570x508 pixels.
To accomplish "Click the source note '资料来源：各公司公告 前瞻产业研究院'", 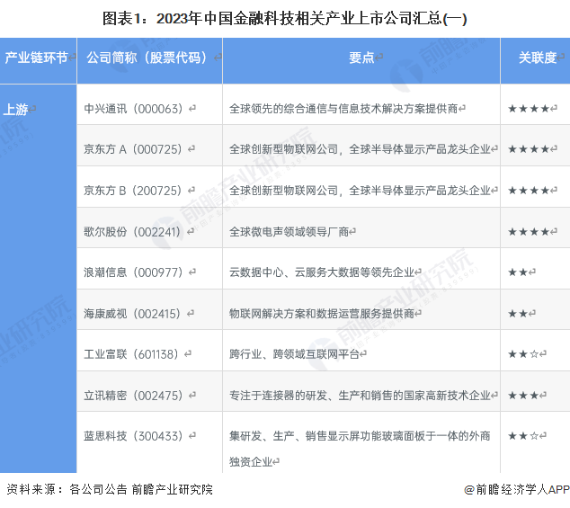I will click(x=110, y=489).
